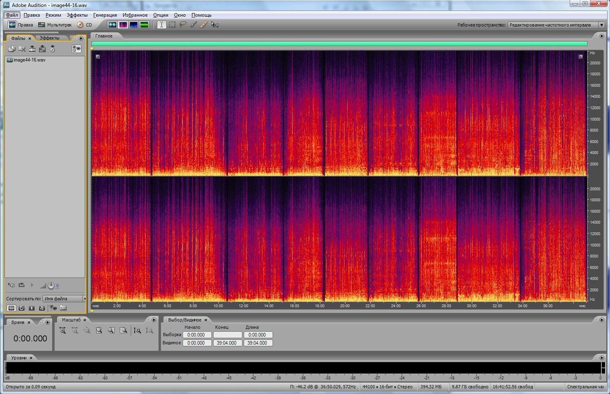Click the CD view button
610x394 pixels.
coord(85,25)
